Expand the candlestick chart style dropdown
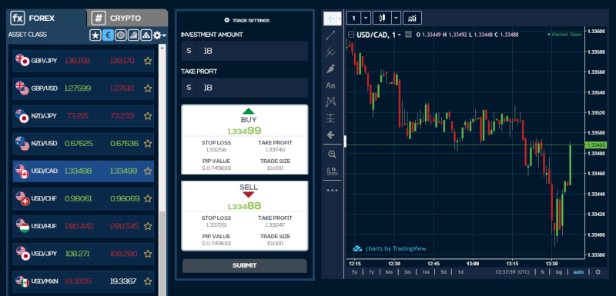This screenshot has width=616, height=296. point(396,18)
